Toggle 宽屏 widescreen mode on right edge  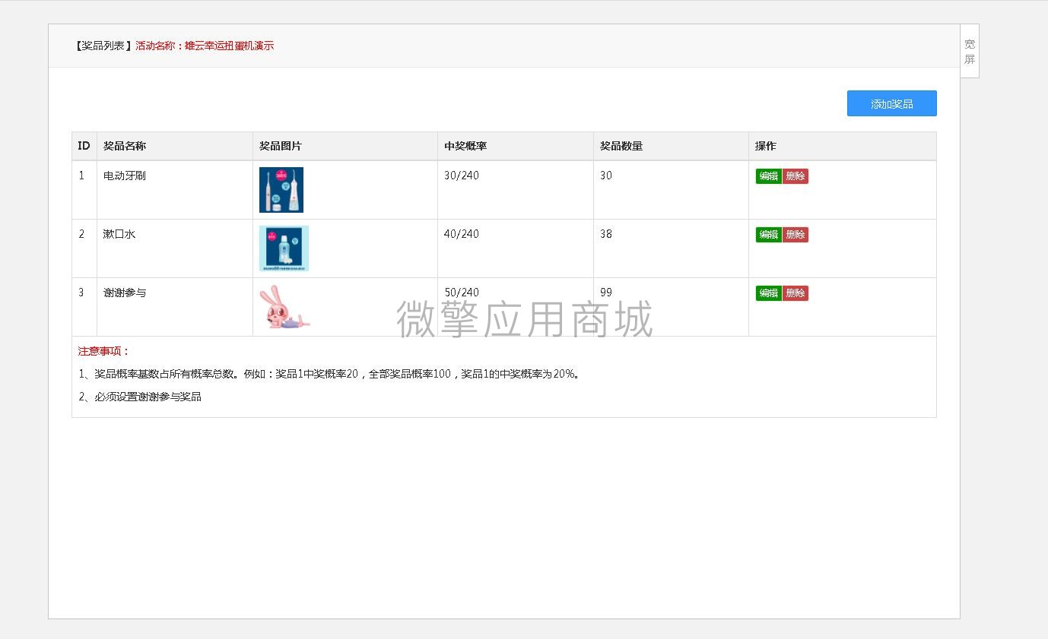tap(969, 51)
